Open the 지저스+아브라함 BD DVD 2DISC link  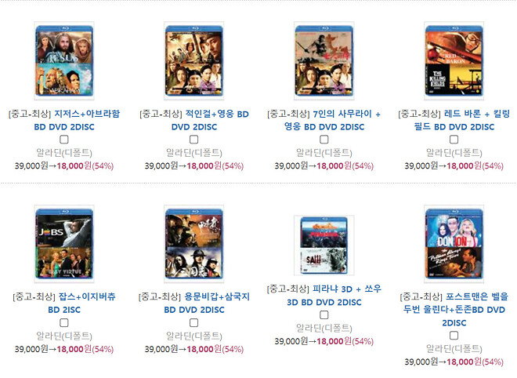coord(77,120)
